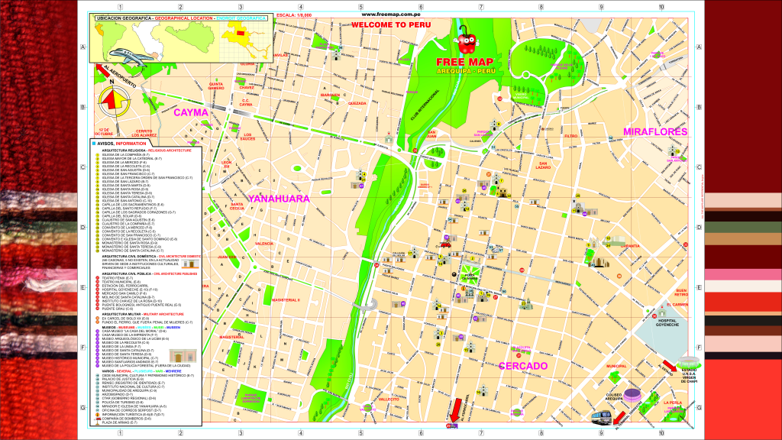Click the north compass rose icon
Viewport: 782px width, 440px height.
click(113, 98)
